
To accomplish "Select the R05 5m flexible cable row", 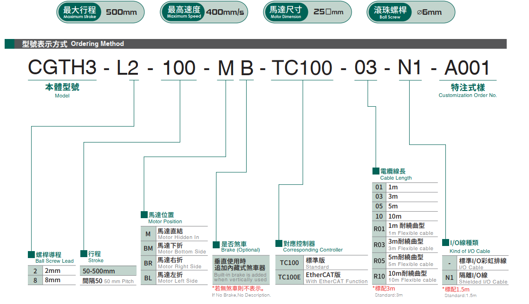I will click(405, 260).
